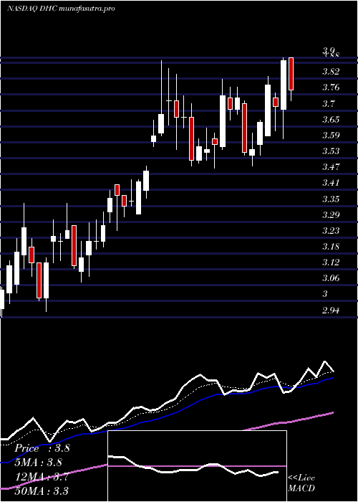Click the 3.23 price axis label
Screen dimensions: 358x502
tap(331, 230)
